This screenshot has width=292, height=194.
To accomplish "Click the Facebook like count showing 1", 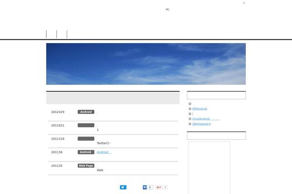I will [x=150, y=187].
